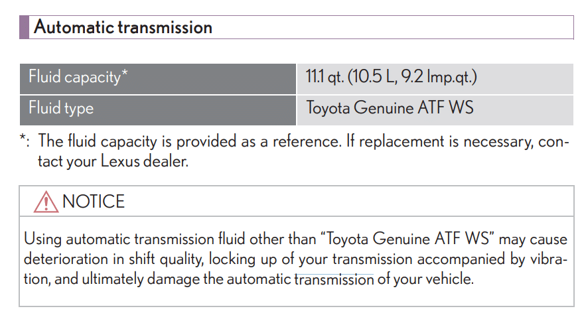The height and width of the screenshot is (333, 584).
Task: Click 'deterioration in shift quality' text
Action: (x=114, y=259)
